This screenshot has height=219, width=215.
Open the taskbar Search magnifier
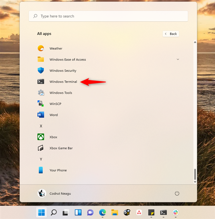tap(54, 213)
